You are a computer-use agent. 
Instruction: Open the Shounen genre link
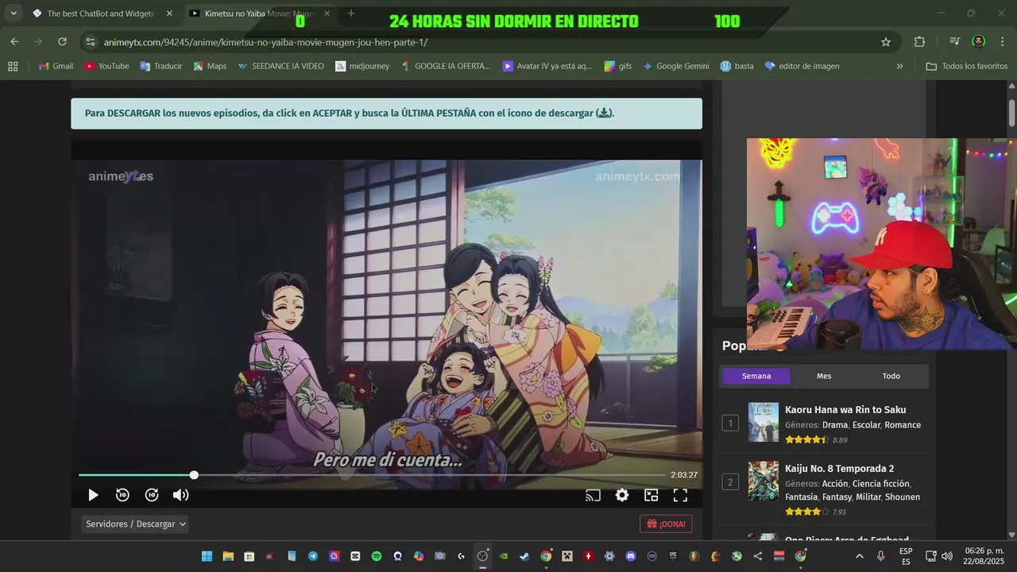coord(902,497)
